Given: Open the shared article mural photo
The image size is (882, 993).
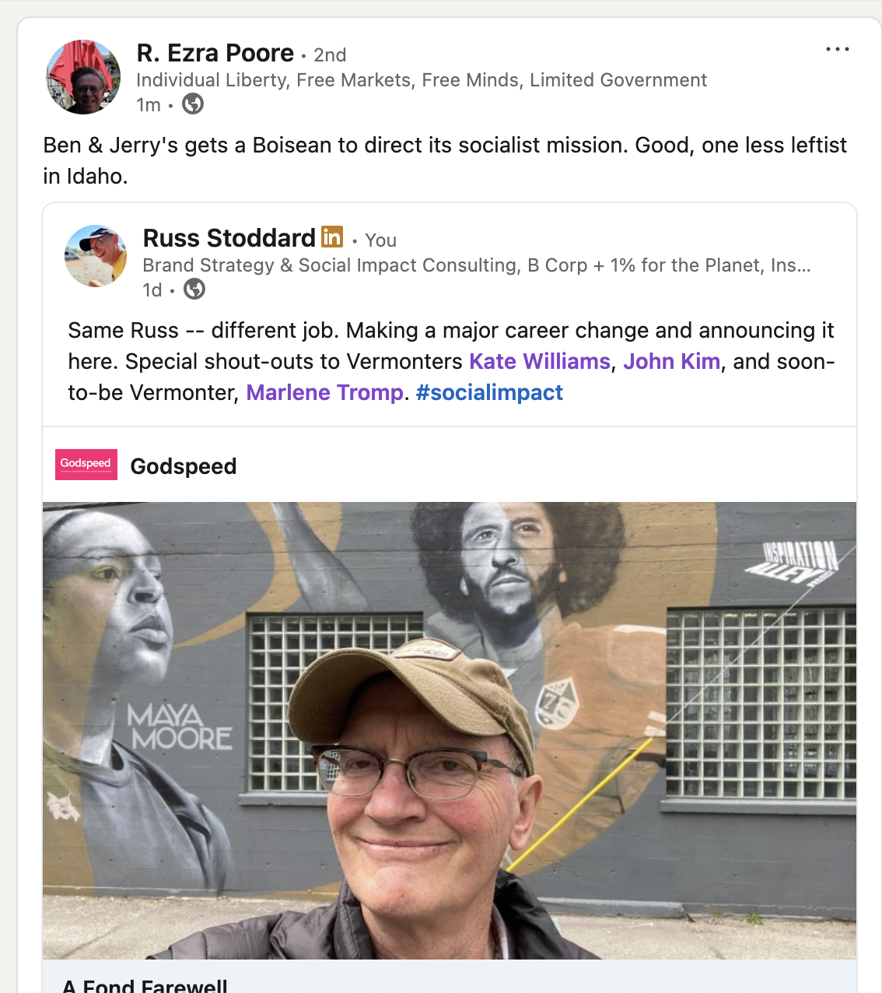Looking at the screenshot, I should point(450,730).
